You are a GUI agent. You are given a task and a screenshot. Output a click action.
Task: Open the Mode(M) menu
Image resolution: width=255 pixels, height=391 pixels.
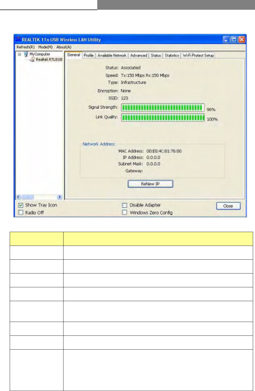[45, 47]
